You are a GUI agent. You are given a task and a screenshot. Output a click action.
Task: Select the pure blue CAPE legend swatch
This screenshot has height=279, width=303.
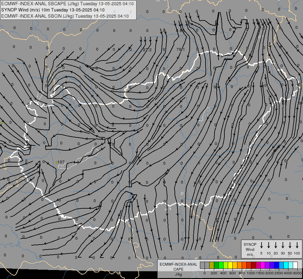tap(277, 265)
